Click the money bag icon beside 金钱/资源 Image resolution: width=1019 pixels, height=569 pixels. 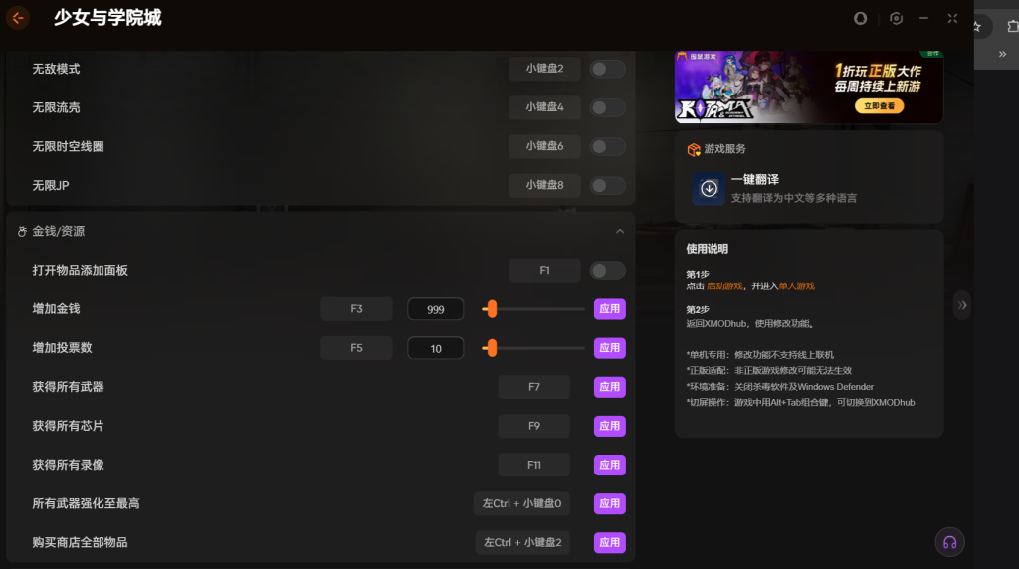click(21, 231)
